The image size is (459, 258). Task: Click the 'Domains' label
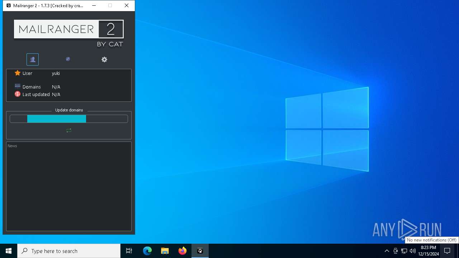coord(32,87)
